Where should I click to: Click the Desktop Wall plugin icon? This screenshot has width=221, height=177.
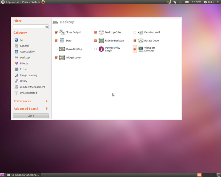[141, 32]
